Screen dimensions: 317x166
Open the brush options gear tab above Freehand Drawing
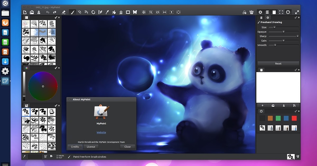tap(268, 17)
